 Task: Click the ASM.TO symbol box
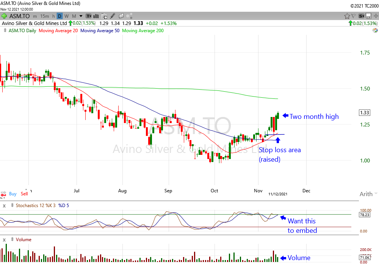(19, 16)
